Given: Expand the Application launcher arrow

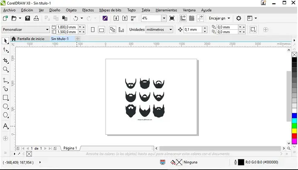Looking at the screenshot, I should click(x=255, y=18).
